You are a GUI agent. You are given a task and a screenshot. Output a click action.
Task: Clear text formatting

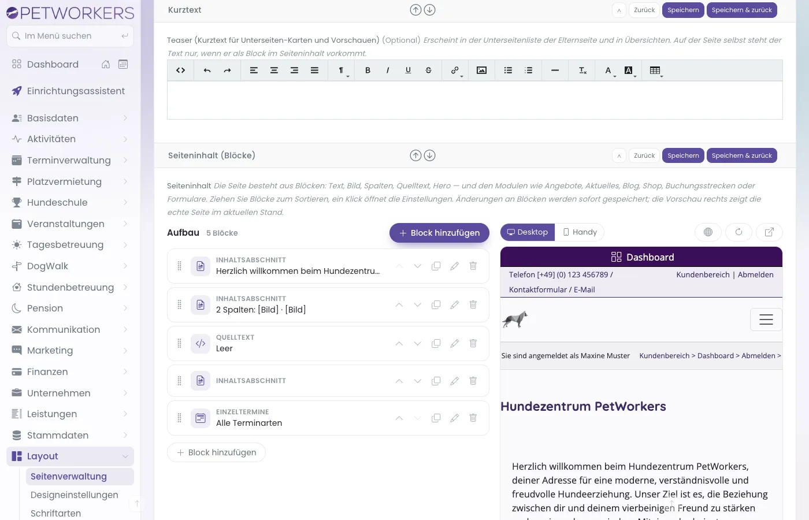[x=582, y=70]
